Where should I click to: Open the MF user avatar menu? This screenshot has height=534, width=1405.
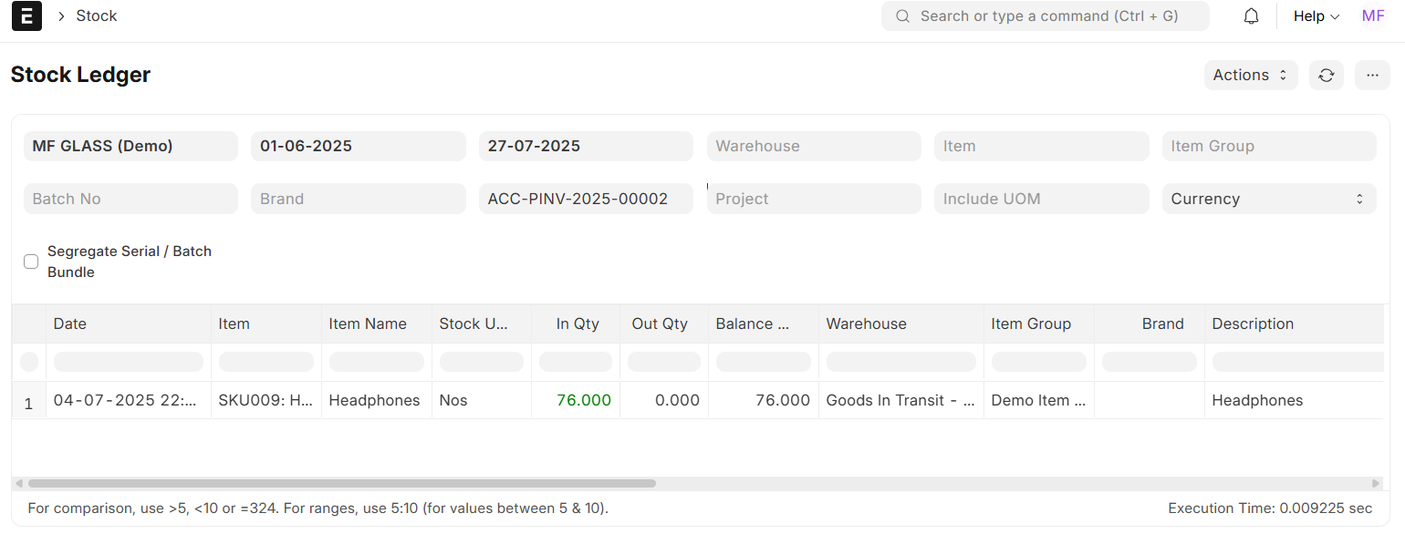pos(1373,16)
